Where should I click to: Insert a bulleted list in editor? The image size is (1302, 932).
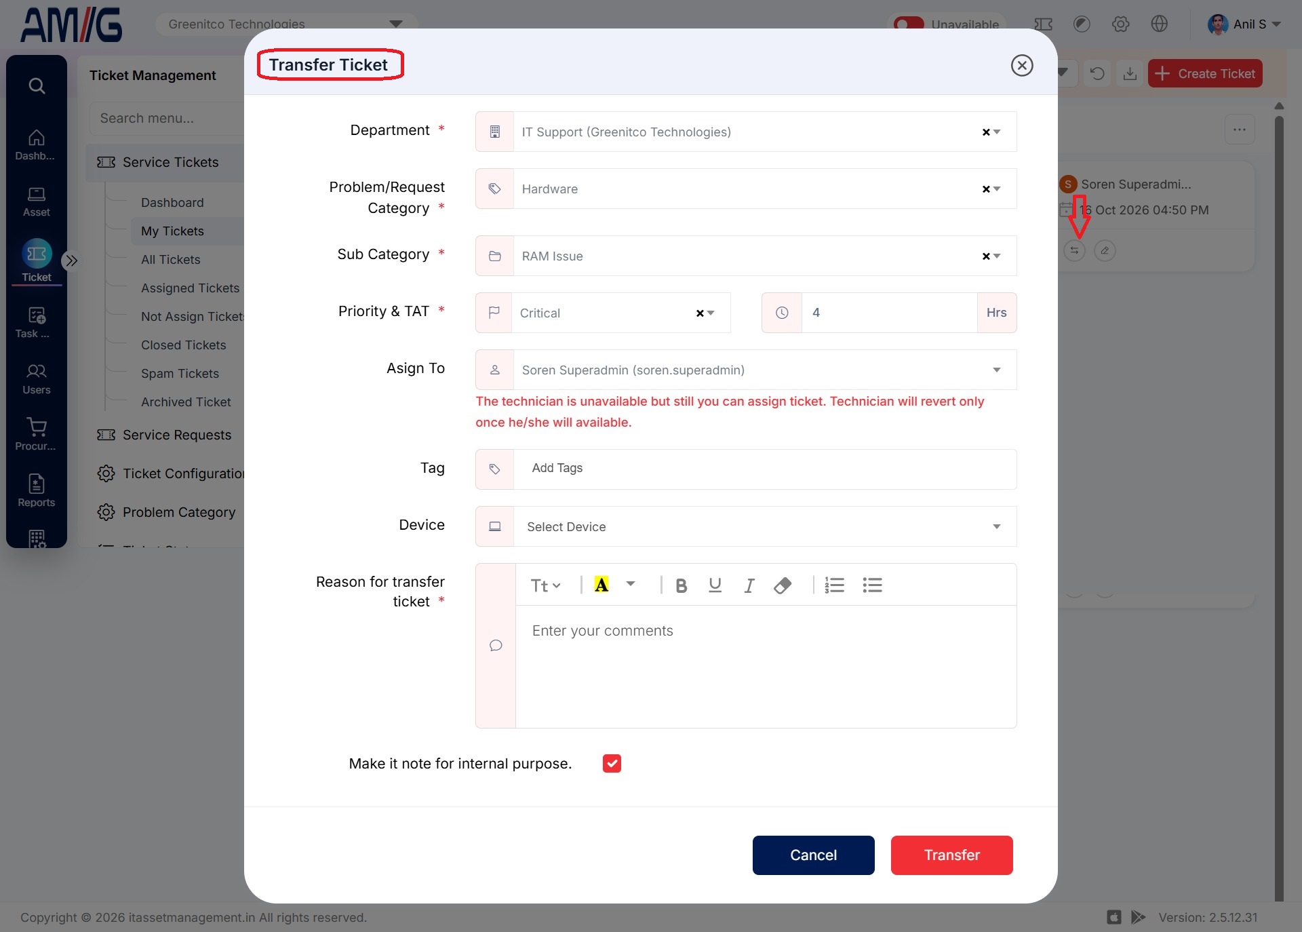tap(872, 585)
